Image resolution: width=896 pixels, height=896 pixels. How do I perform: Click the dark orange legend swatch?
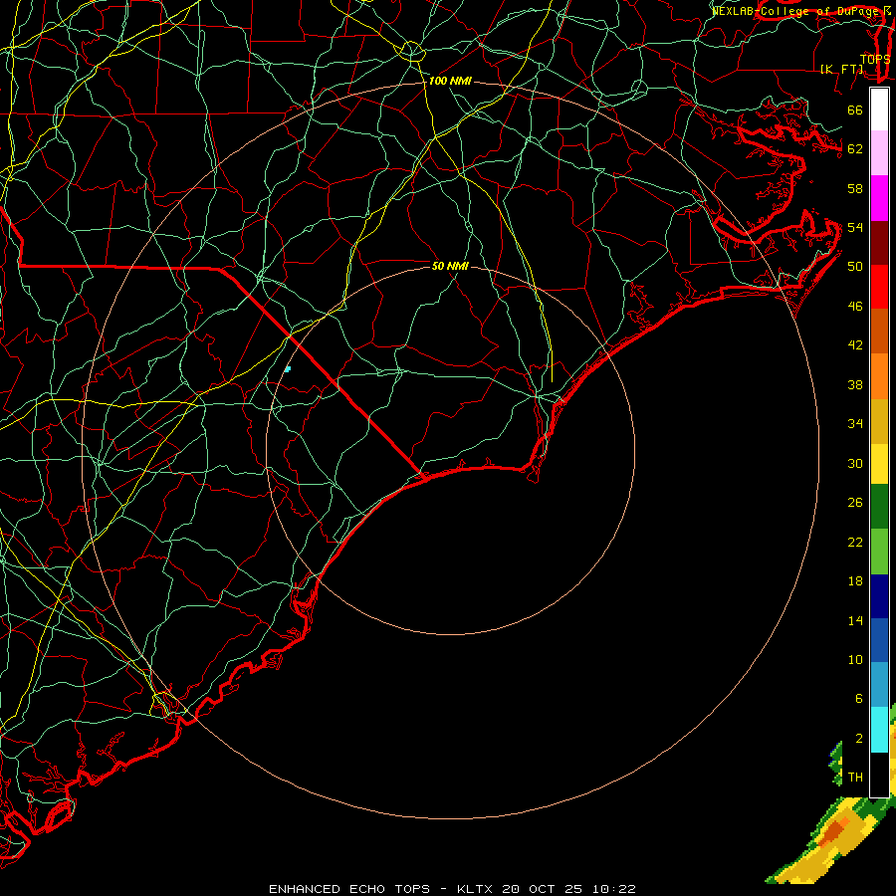click(879, 332)
